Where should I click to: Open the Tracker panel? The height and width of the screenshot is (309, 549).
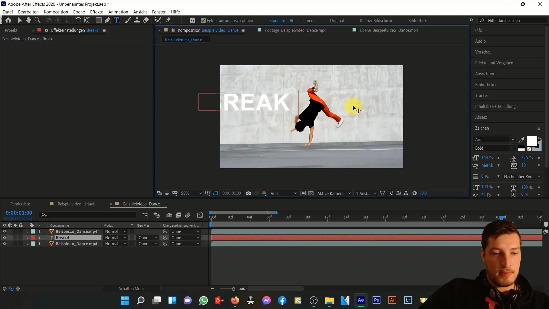(482, 96)
